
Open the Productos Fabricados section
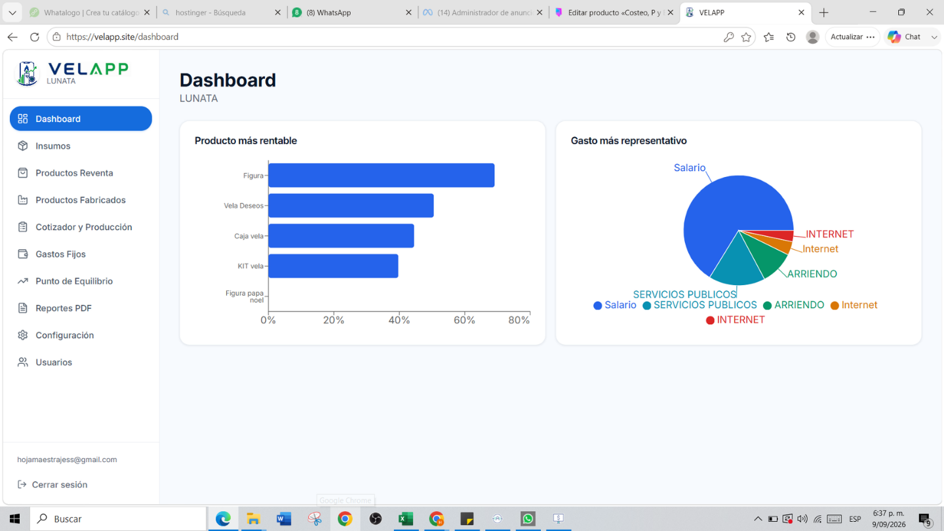point(81,200)
